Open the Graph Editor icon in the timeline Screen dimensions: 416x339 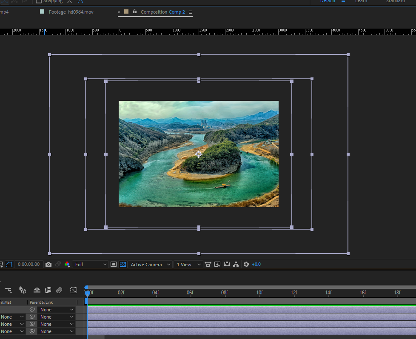pyautogui.click(x=74, y=290)
